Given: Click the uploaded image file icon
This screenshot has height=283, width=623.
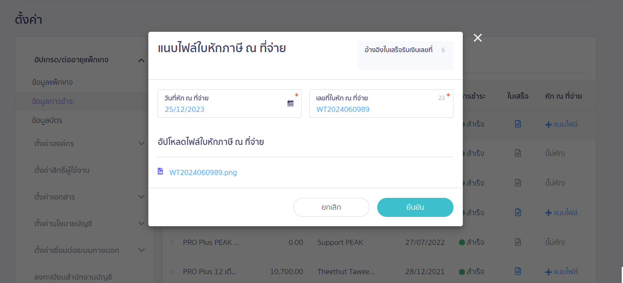Looking at the screenshot, I should click(160, 172).
